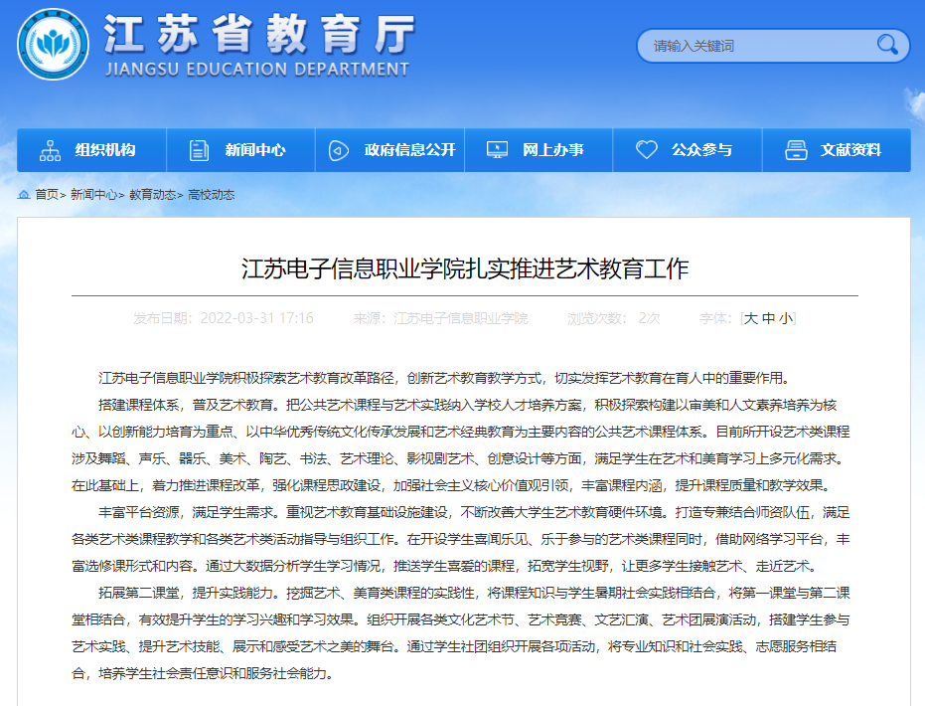Click JIANGSU EDUCATION DEPARTMENT English subtitle
The width and height of the screenshot is (925, 706).
click(256, 70)
